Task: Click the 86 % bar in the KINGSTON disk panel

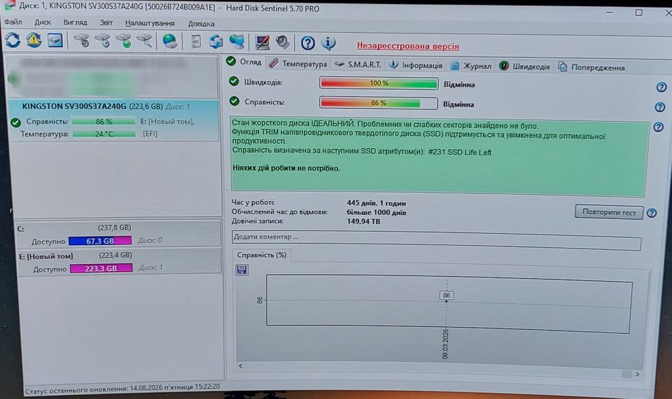Action: (x=103, y=122)
